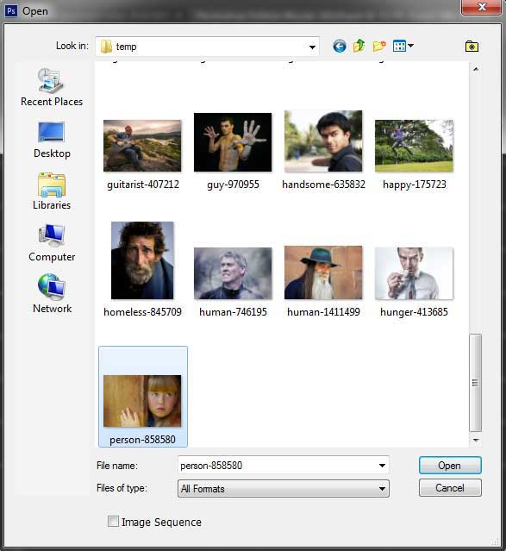Click the guitarist-407212 file name text

click(143, 185)
